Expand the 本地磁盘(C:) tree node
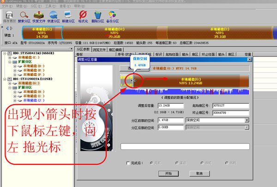The image size is (277, 187). point(10,57)
